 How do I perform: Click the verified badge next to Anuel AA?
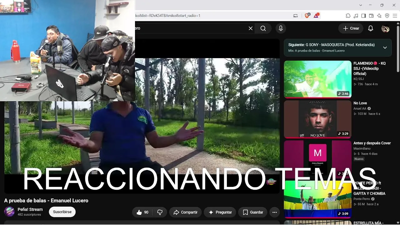(x=369, y=109)
